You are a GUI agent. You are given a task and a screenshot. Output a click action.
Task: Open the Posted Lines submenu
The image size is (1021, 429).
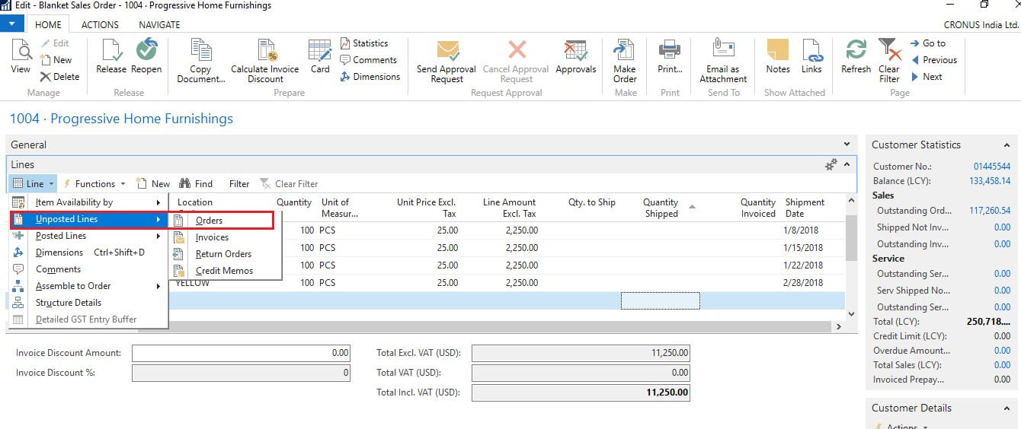(x=61, y=236)
